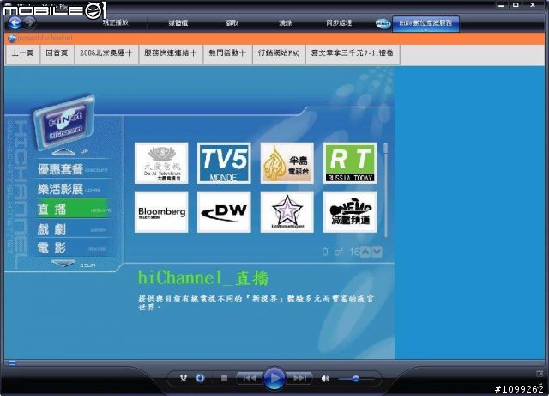Open the 行銷網站FAQ link

click(279, 53)
